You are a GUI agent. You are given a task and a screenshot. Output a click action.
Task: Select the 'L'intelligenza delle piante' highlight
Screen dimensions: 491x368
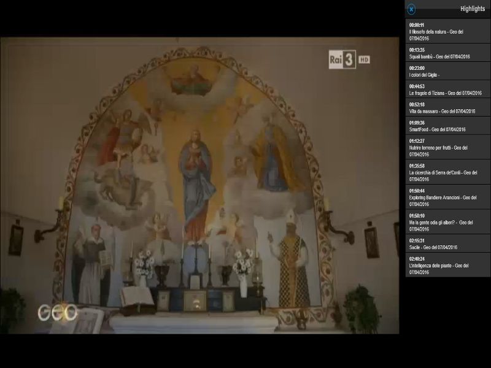pos(448,265)
